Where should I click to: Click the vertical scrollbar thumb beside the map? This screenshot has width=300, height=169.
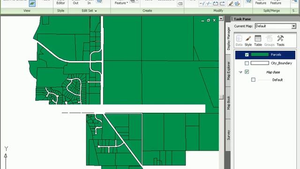coord(221,97)
